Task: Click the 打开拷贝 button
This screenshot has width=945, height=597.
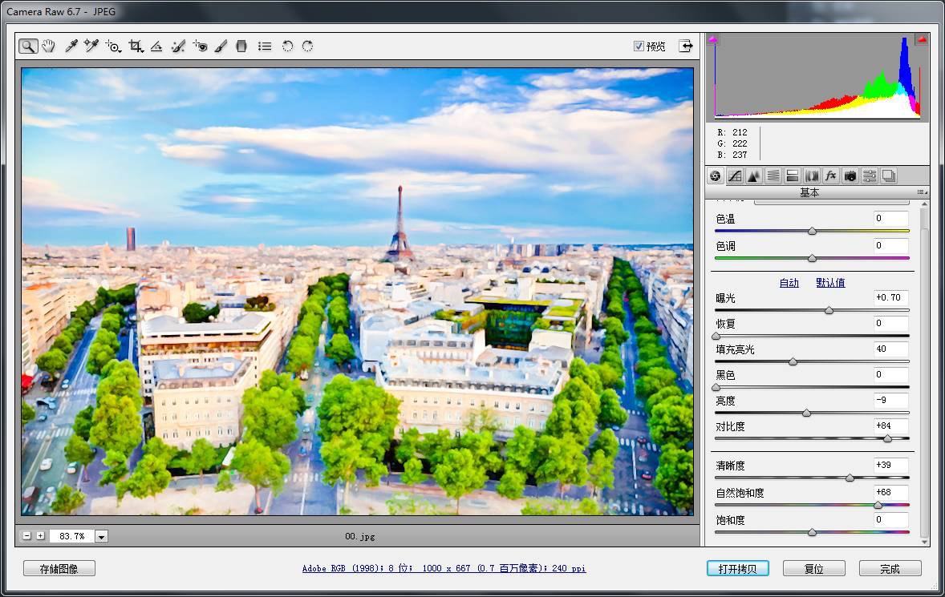Action: click(x=738, y=569)
